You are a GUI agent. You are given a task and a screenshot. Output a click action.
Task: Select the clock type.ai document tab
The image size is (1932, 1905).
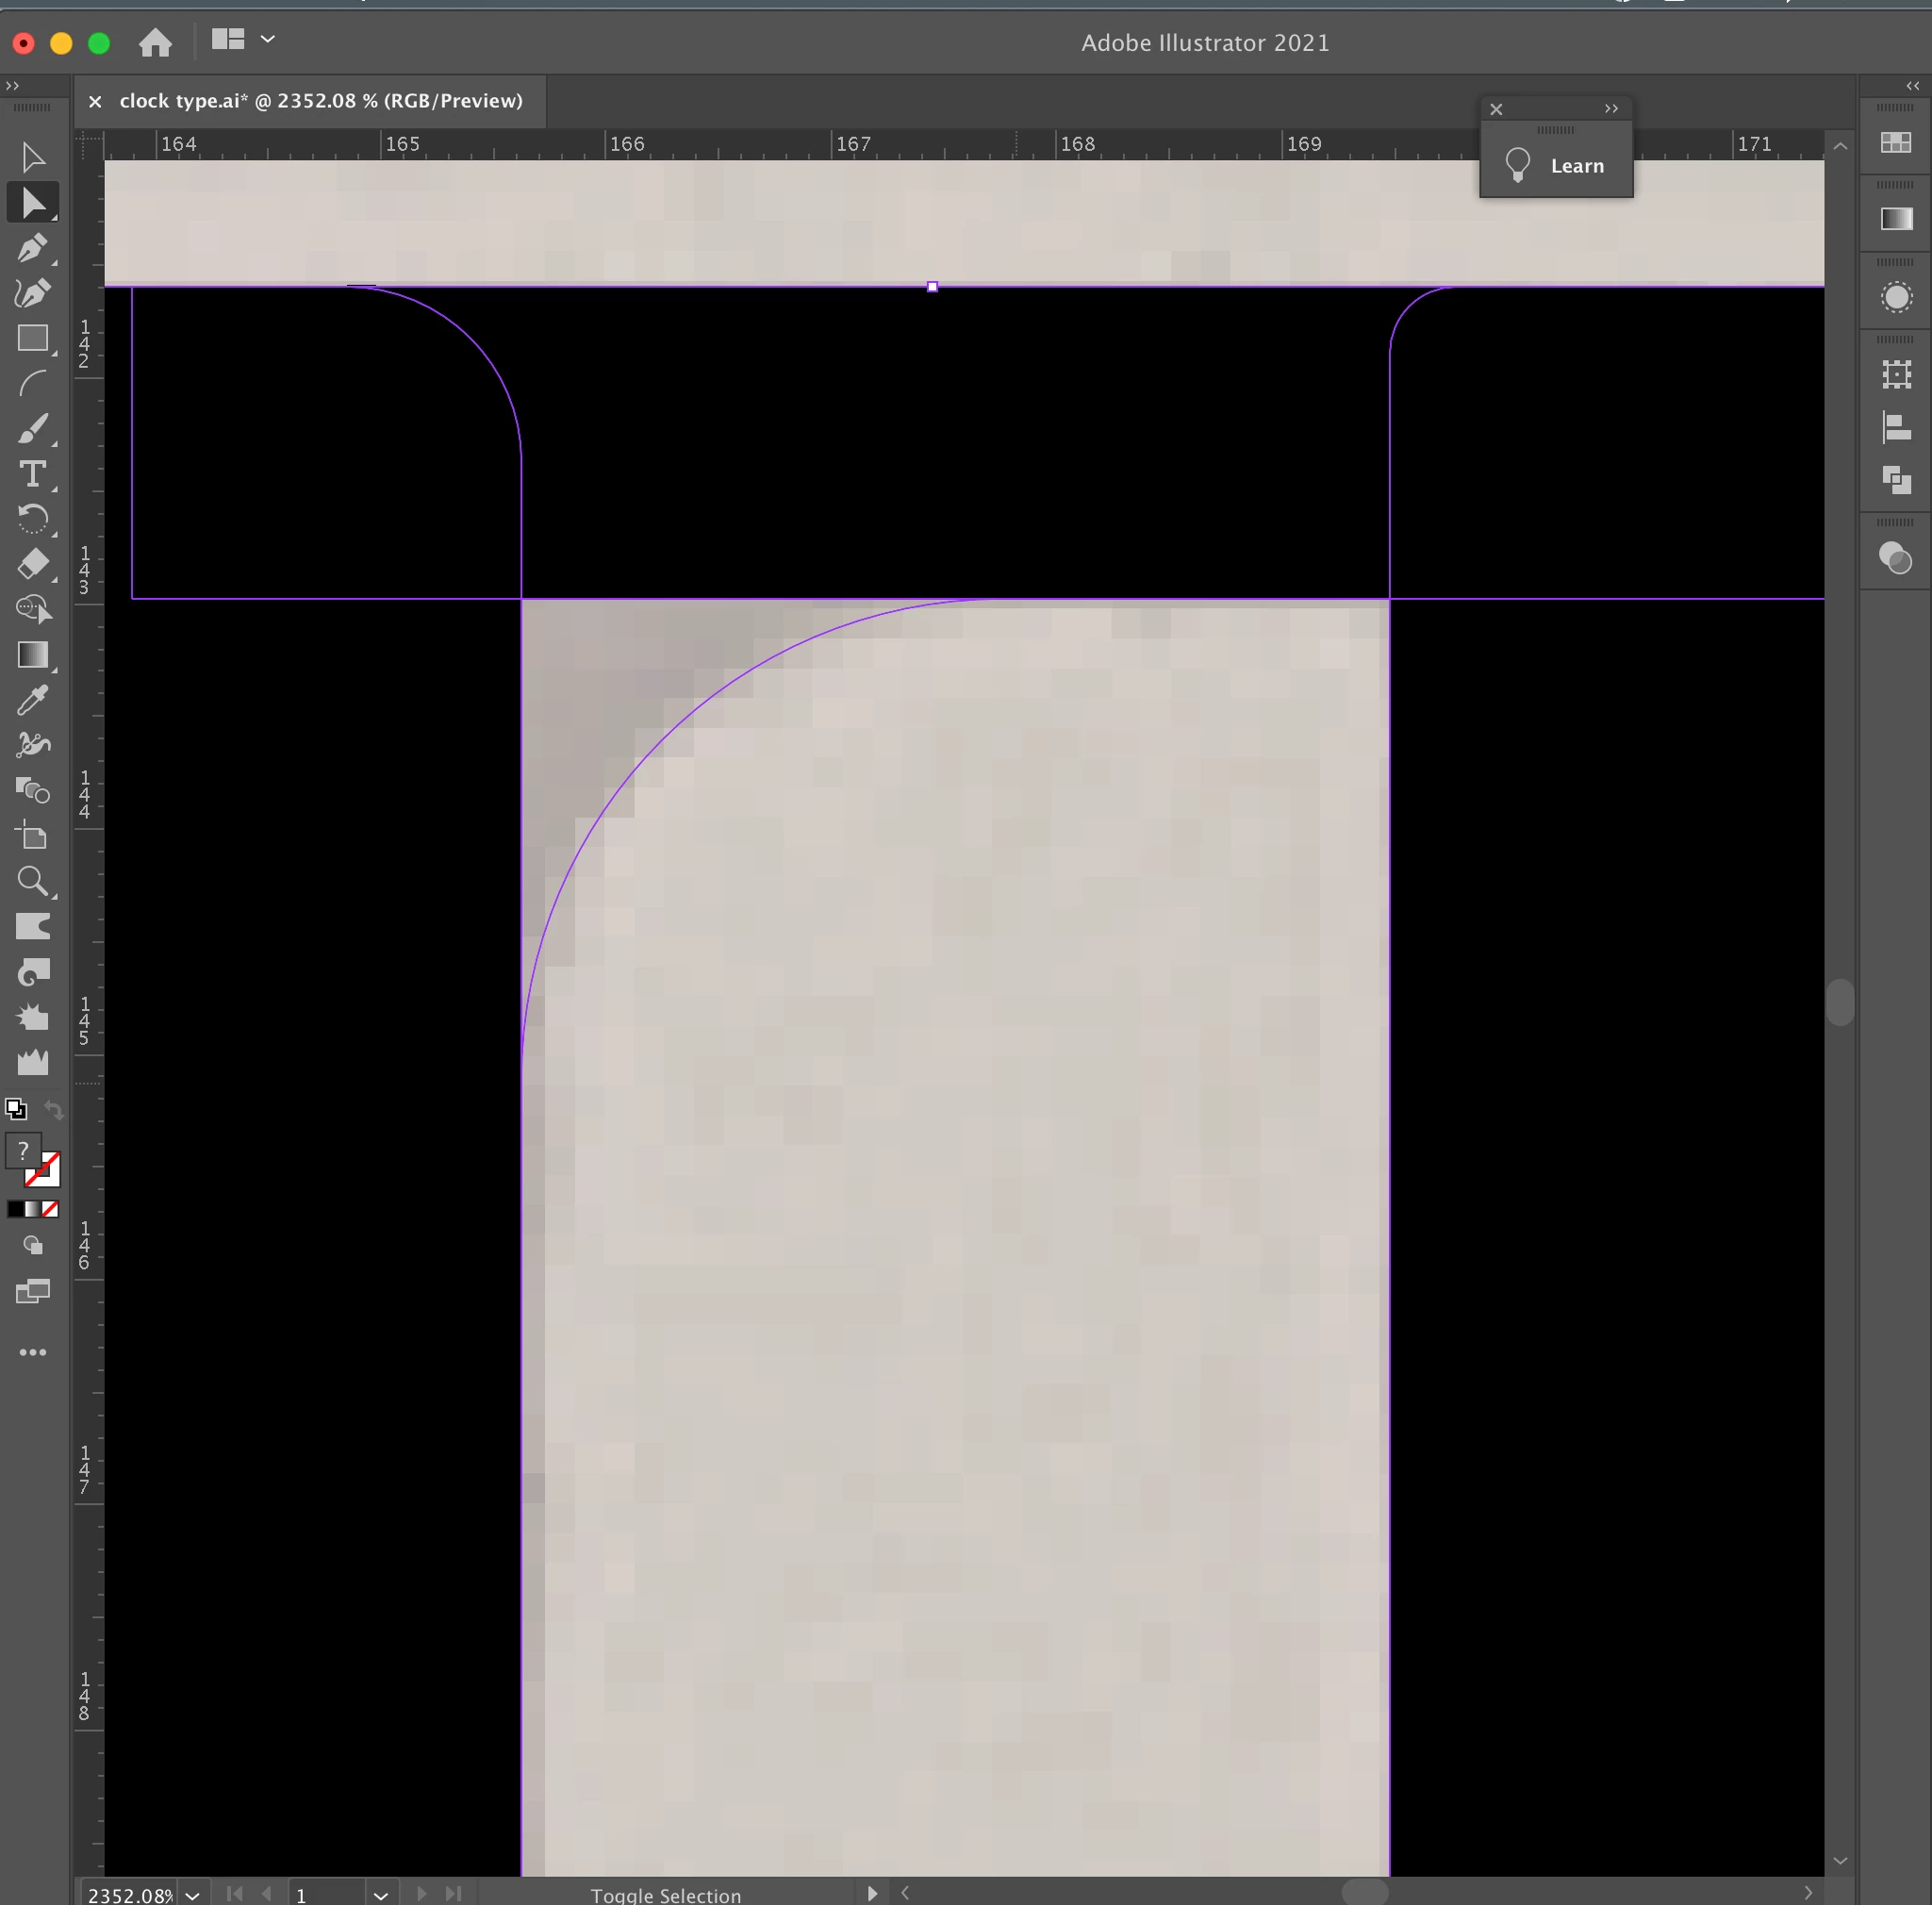(x=320, y=101)
